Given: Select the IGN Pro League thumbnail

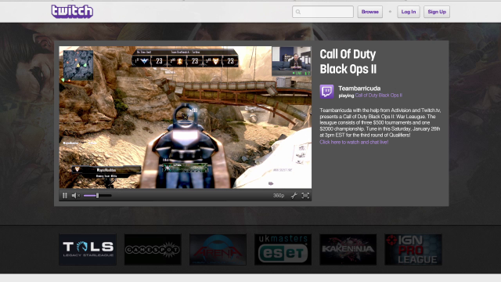Looking at the screenshot, I should 413,249.
